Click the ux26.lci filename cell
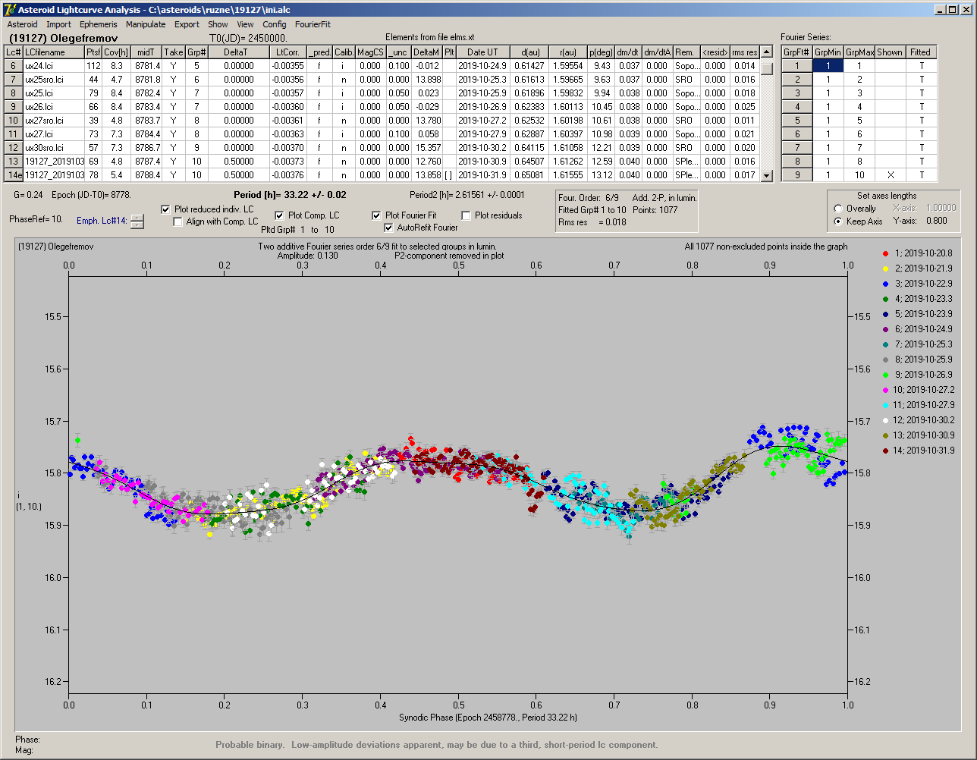The image size is (977, 760). (x=52, y=107)
